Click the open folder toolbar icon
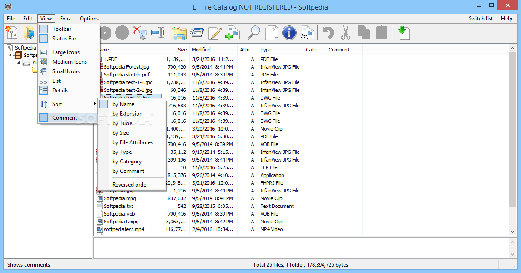Image resolution: width=521 pixels, height=273 pixels. (29, 33)
